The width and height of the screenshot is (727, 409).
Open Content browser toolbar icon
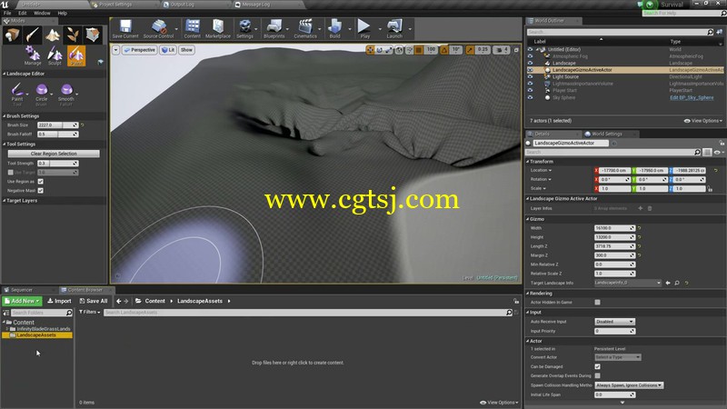pos(193,29)
